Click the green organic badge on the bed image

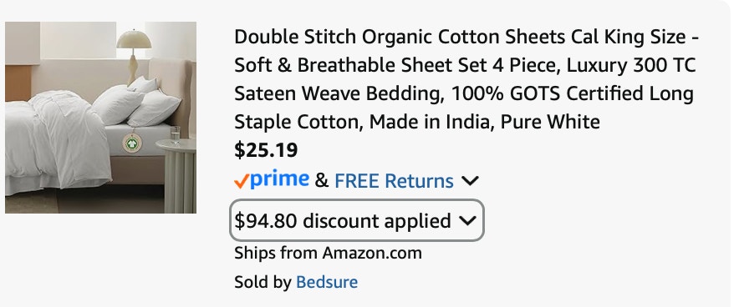tap(131, 143)
